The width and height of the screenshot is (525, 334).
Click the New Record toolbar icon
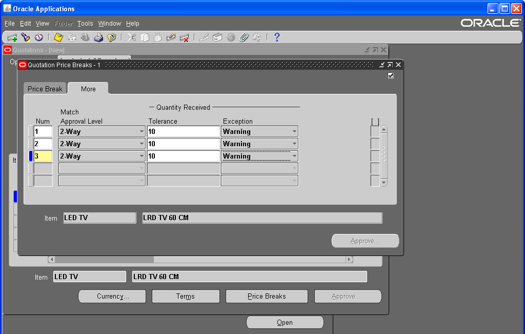12,37
